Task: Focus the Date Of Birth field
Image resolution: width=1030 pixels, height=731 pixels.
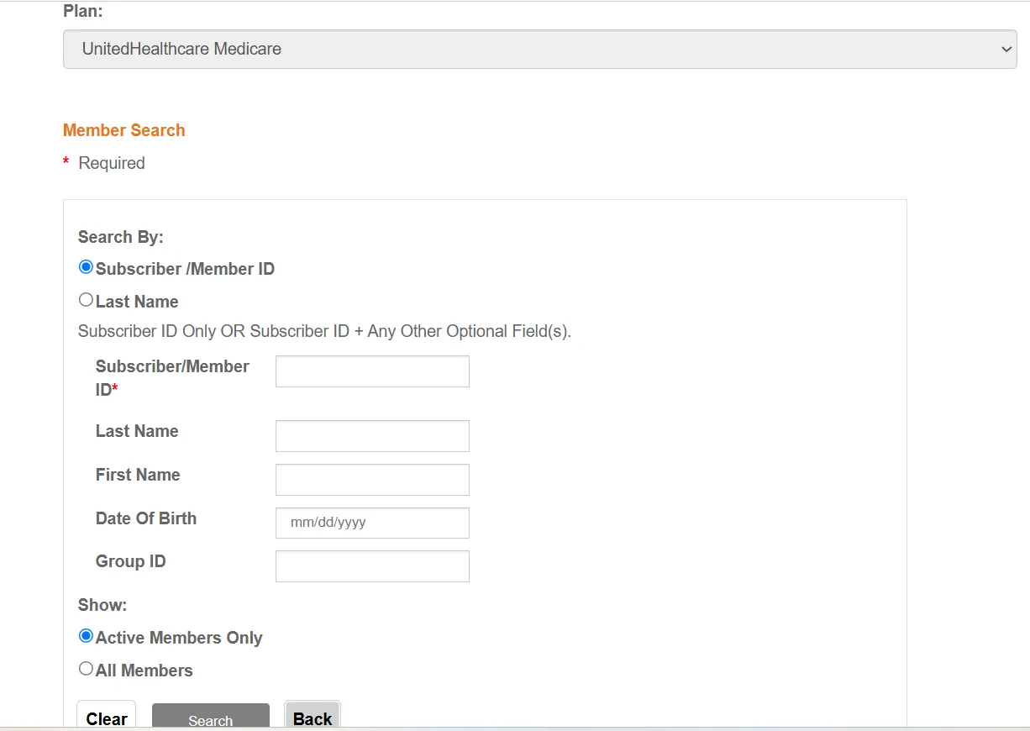Action: (372, 523)
